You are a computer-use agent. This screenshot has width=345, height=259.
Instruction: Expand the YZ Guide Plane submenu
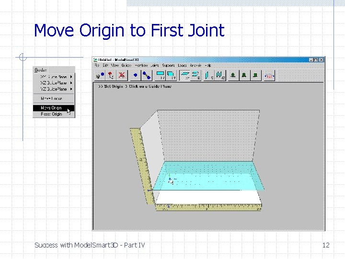54,89
